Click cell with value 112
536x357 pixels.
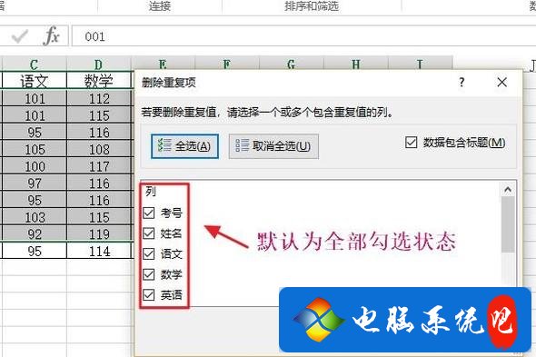99,99
